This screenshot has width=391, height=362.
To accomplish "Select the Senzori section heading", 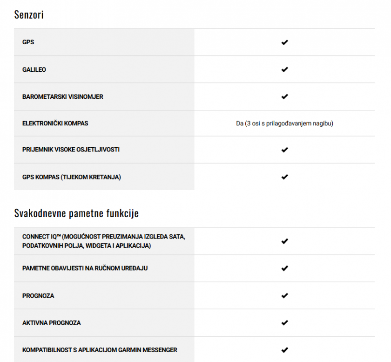I will tap(29, 14).
